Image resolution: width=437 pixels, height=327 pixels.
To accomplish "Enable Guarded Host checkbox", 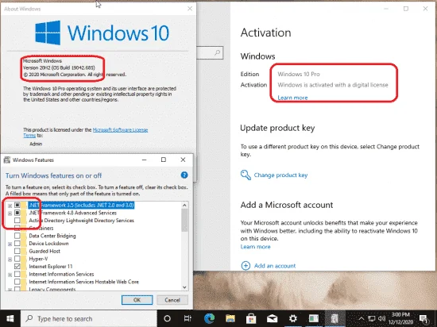I will [17, 251].
